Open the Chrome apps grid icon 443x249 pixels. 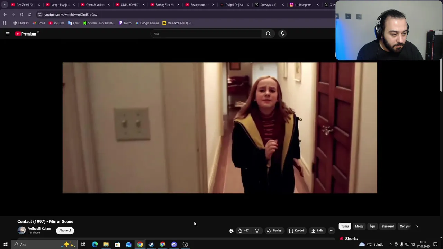tap(4, 23)
